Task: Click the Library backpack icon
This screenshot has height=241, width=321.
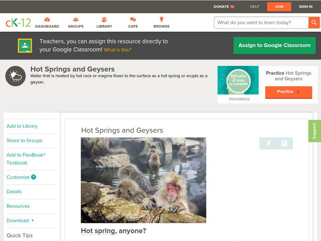Action: tap(104, 19)
